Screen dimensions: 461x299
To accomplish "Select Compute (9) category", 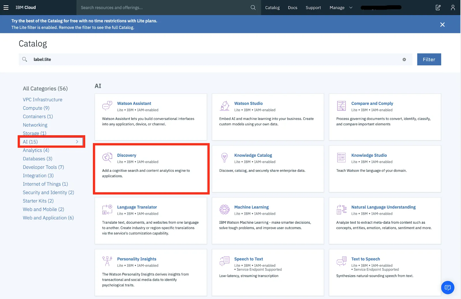I will pos(36,108).
